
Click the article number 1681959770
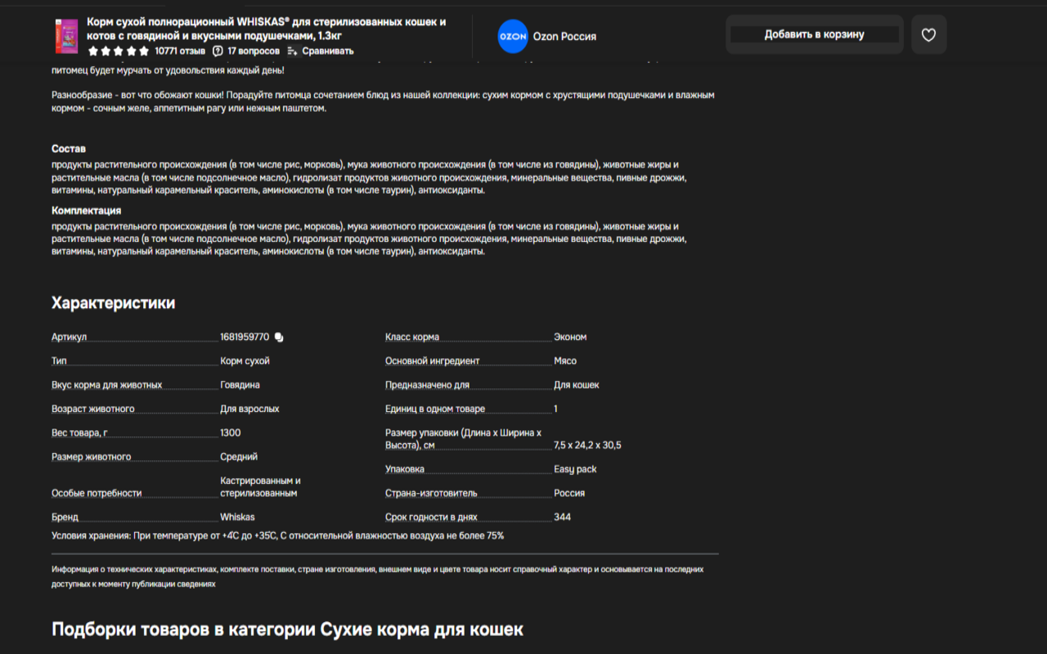[245, 337]
